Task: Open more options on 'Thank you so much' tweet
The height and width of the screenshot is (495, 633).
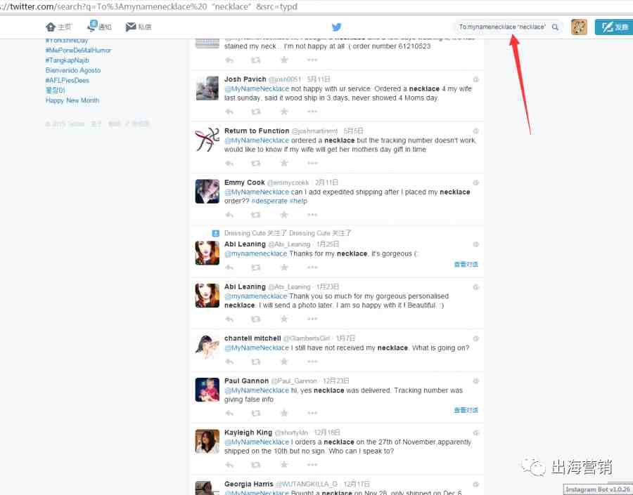Action: coord(312,319)
